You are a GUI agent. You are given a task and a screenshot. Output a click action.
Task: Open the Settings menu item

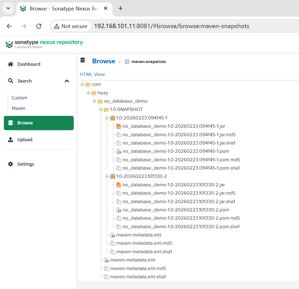tap(39, 164)
